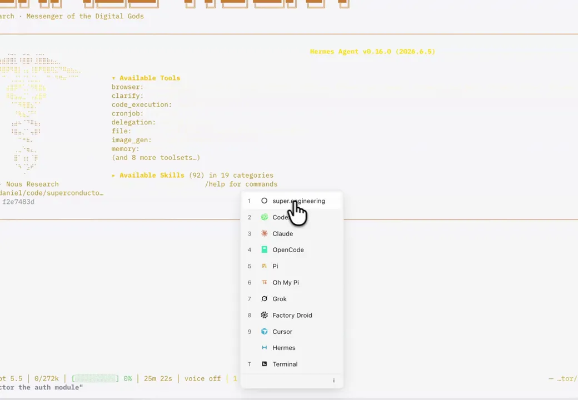Click the 'daniel/code/superconducto…' path
This screenshot has width=578, height=400.
(x=52, y=193)
